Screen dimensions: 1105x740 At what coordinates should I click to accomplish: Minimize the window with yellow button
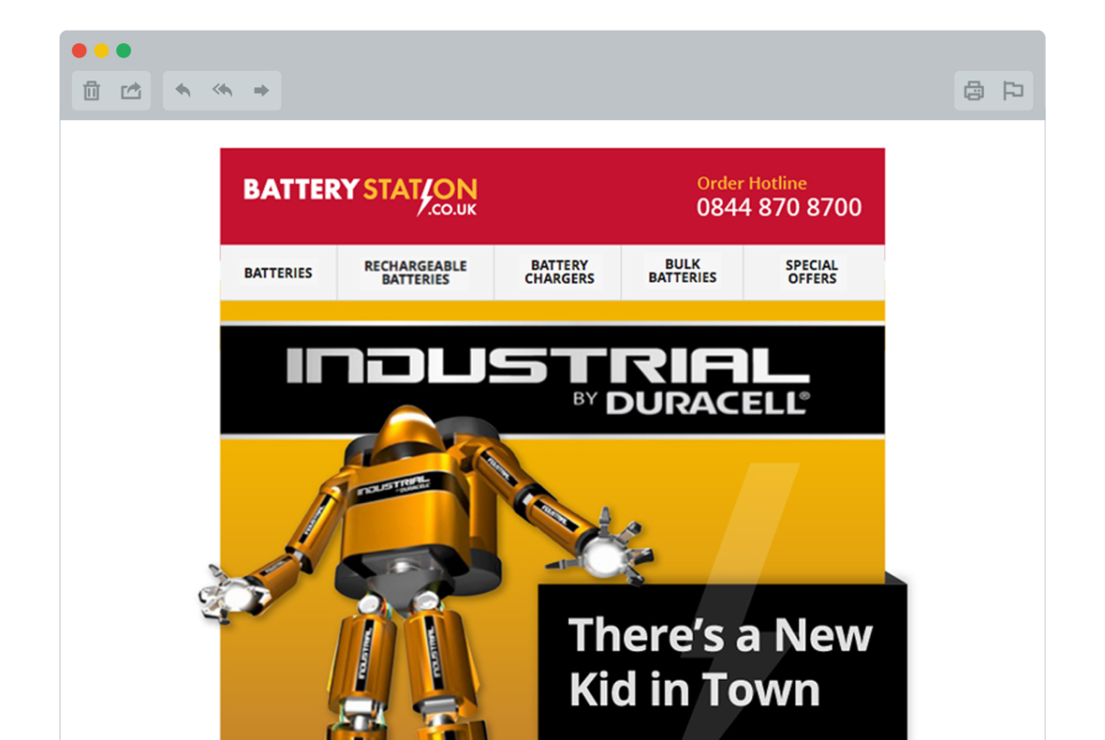101,51
